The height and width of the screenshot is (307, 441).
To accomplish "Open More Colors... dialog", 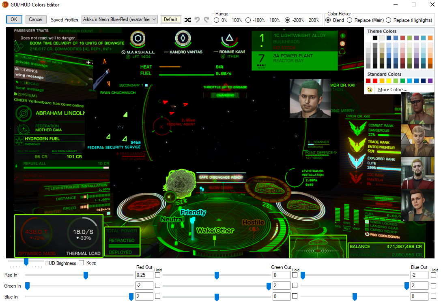I will pos(393,90).
